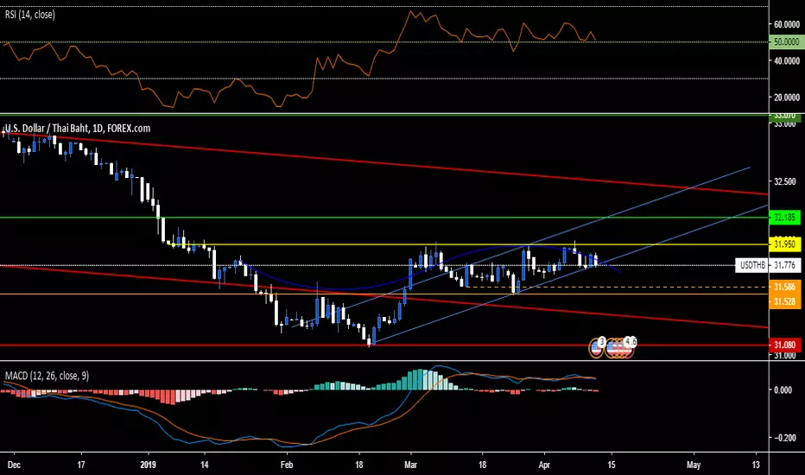This screenshot has height=475, width=805.
Task: Click the MACD 0.000 axis value
Action: [x=783, y=390]
